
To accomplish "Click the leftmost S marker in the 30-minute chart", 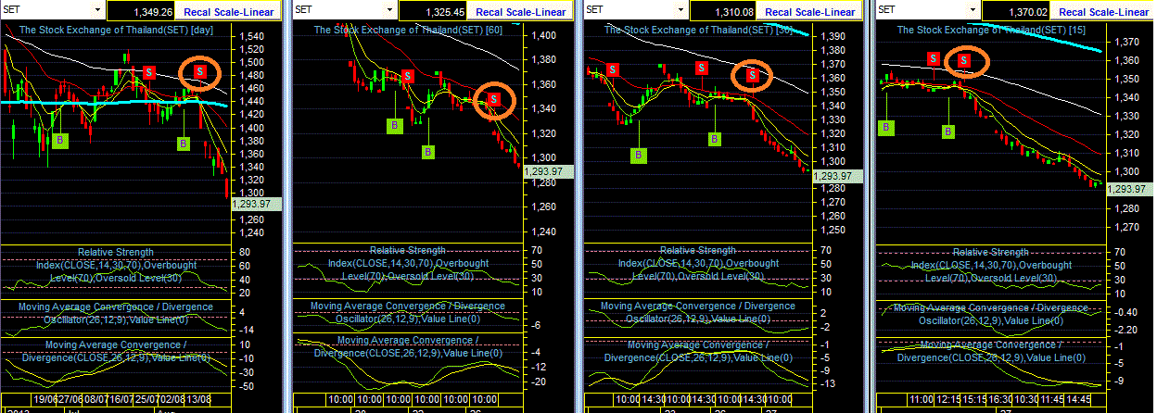I will 612,69.
